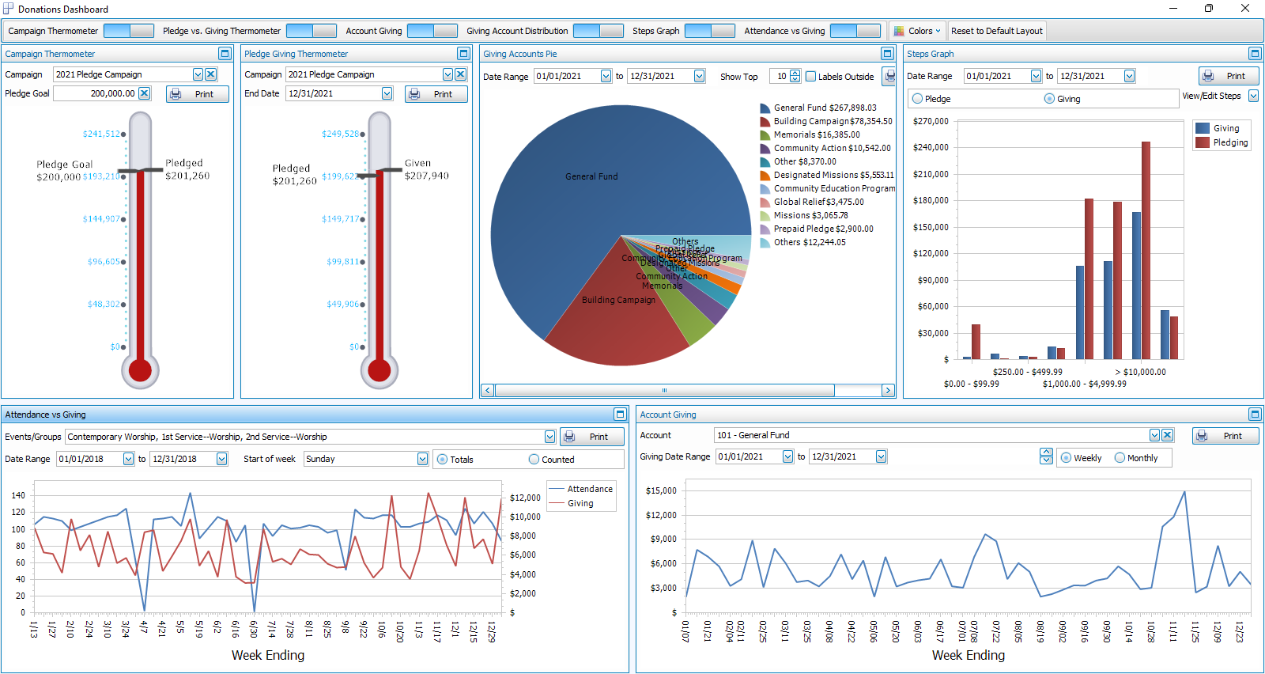Select the Monthly radio button
1265x674 pixels.
click(x=1120, y=458)
